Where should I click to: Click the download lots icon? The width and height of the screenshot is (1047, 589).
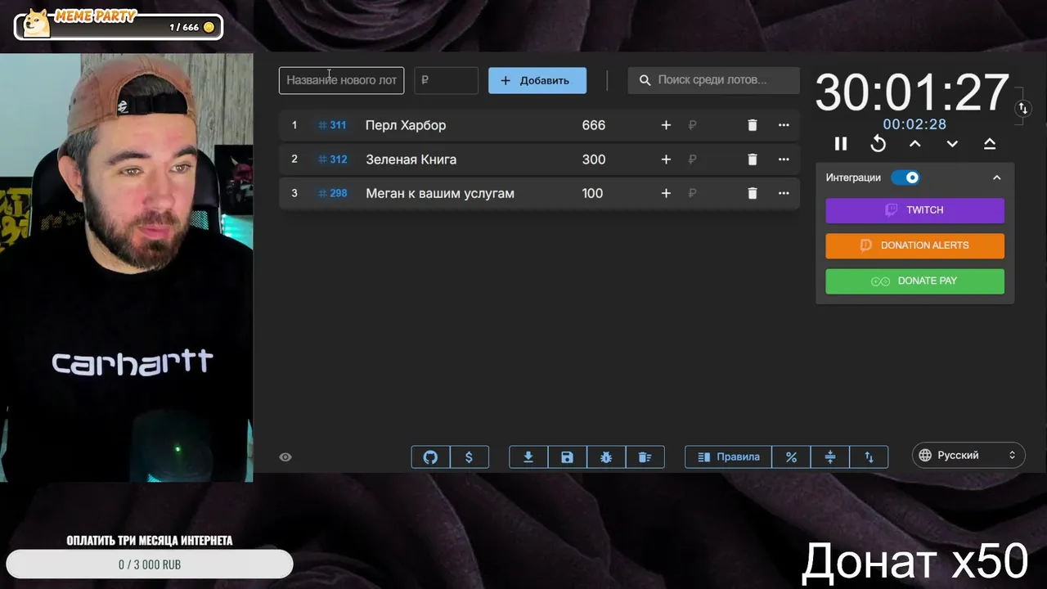click(528, 457)
